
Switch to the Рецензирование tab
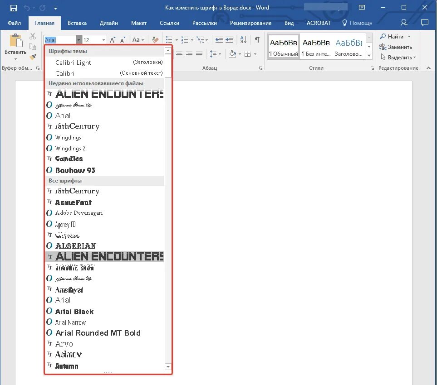tap(250, 23)
